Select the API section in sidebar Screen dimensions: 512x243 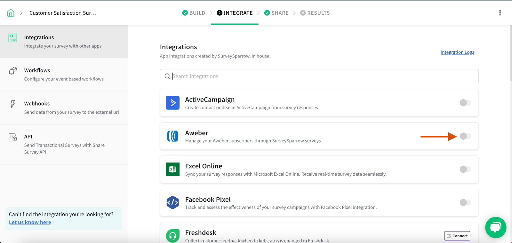pyautogui.click(x=64, y=144)
